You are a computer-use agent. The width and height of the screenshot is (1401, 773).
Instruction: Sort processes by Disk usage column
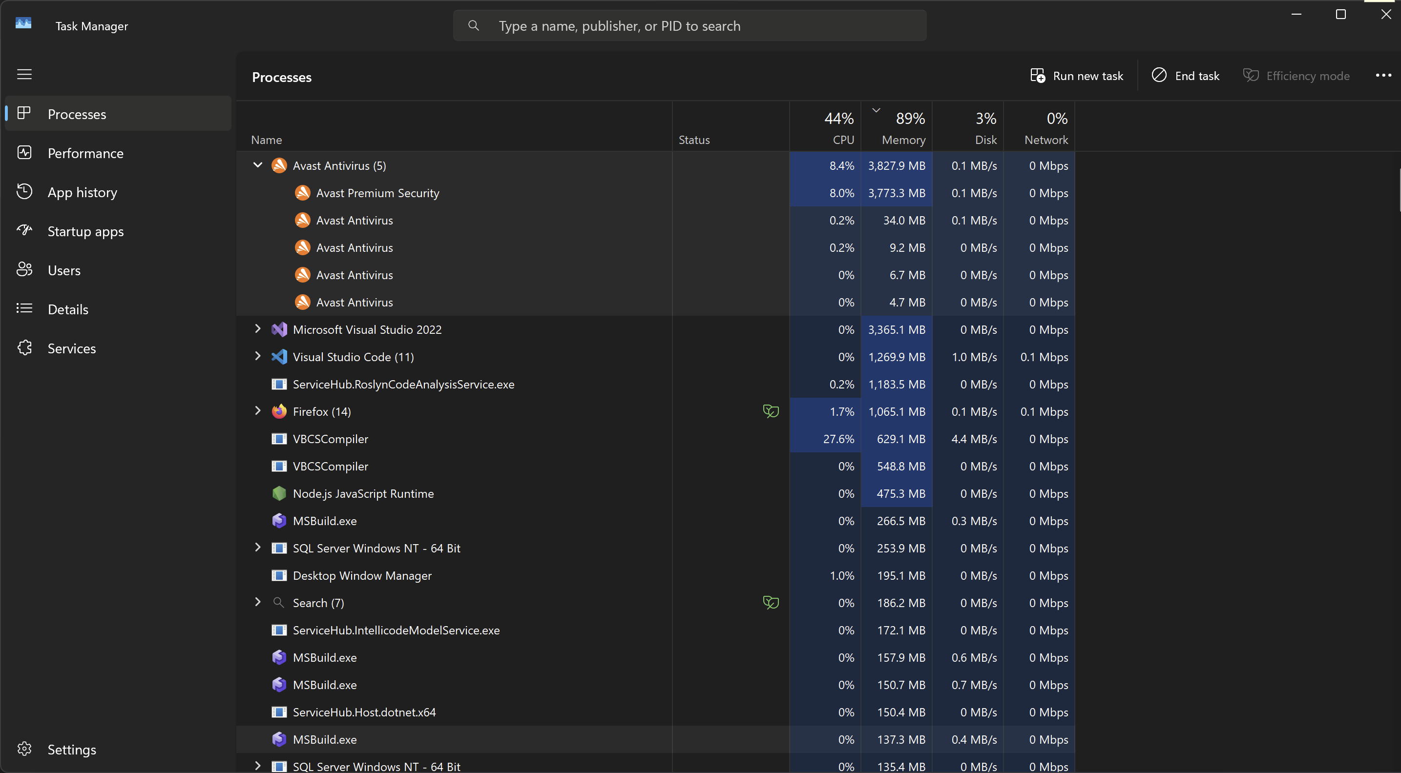(968, 126)
